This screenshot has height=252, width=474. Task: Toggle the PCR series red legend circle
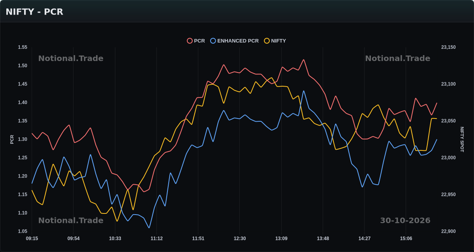point(190,41)
